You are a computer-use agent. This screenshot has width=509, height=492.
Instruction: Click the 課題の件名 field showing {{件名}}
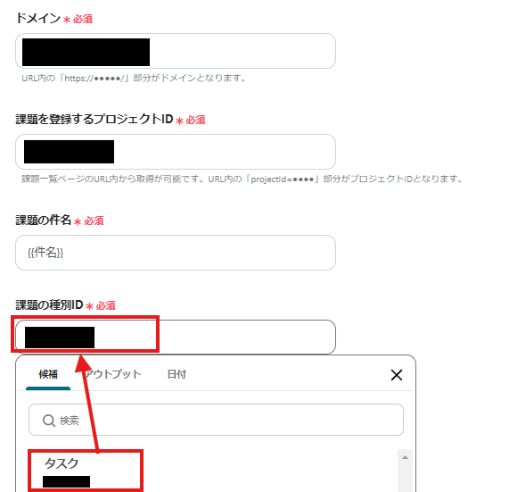[176, 253]
